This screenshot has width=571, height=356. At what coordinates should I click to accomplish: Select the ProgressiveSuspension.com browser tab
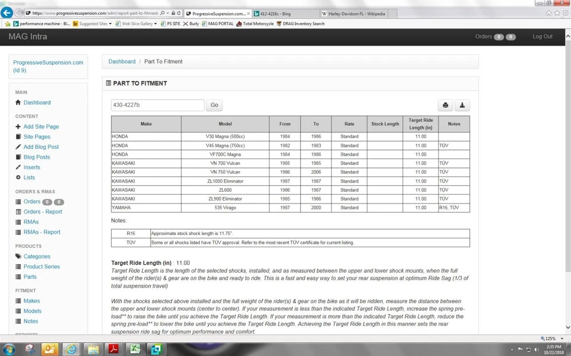tap(218, 14)
